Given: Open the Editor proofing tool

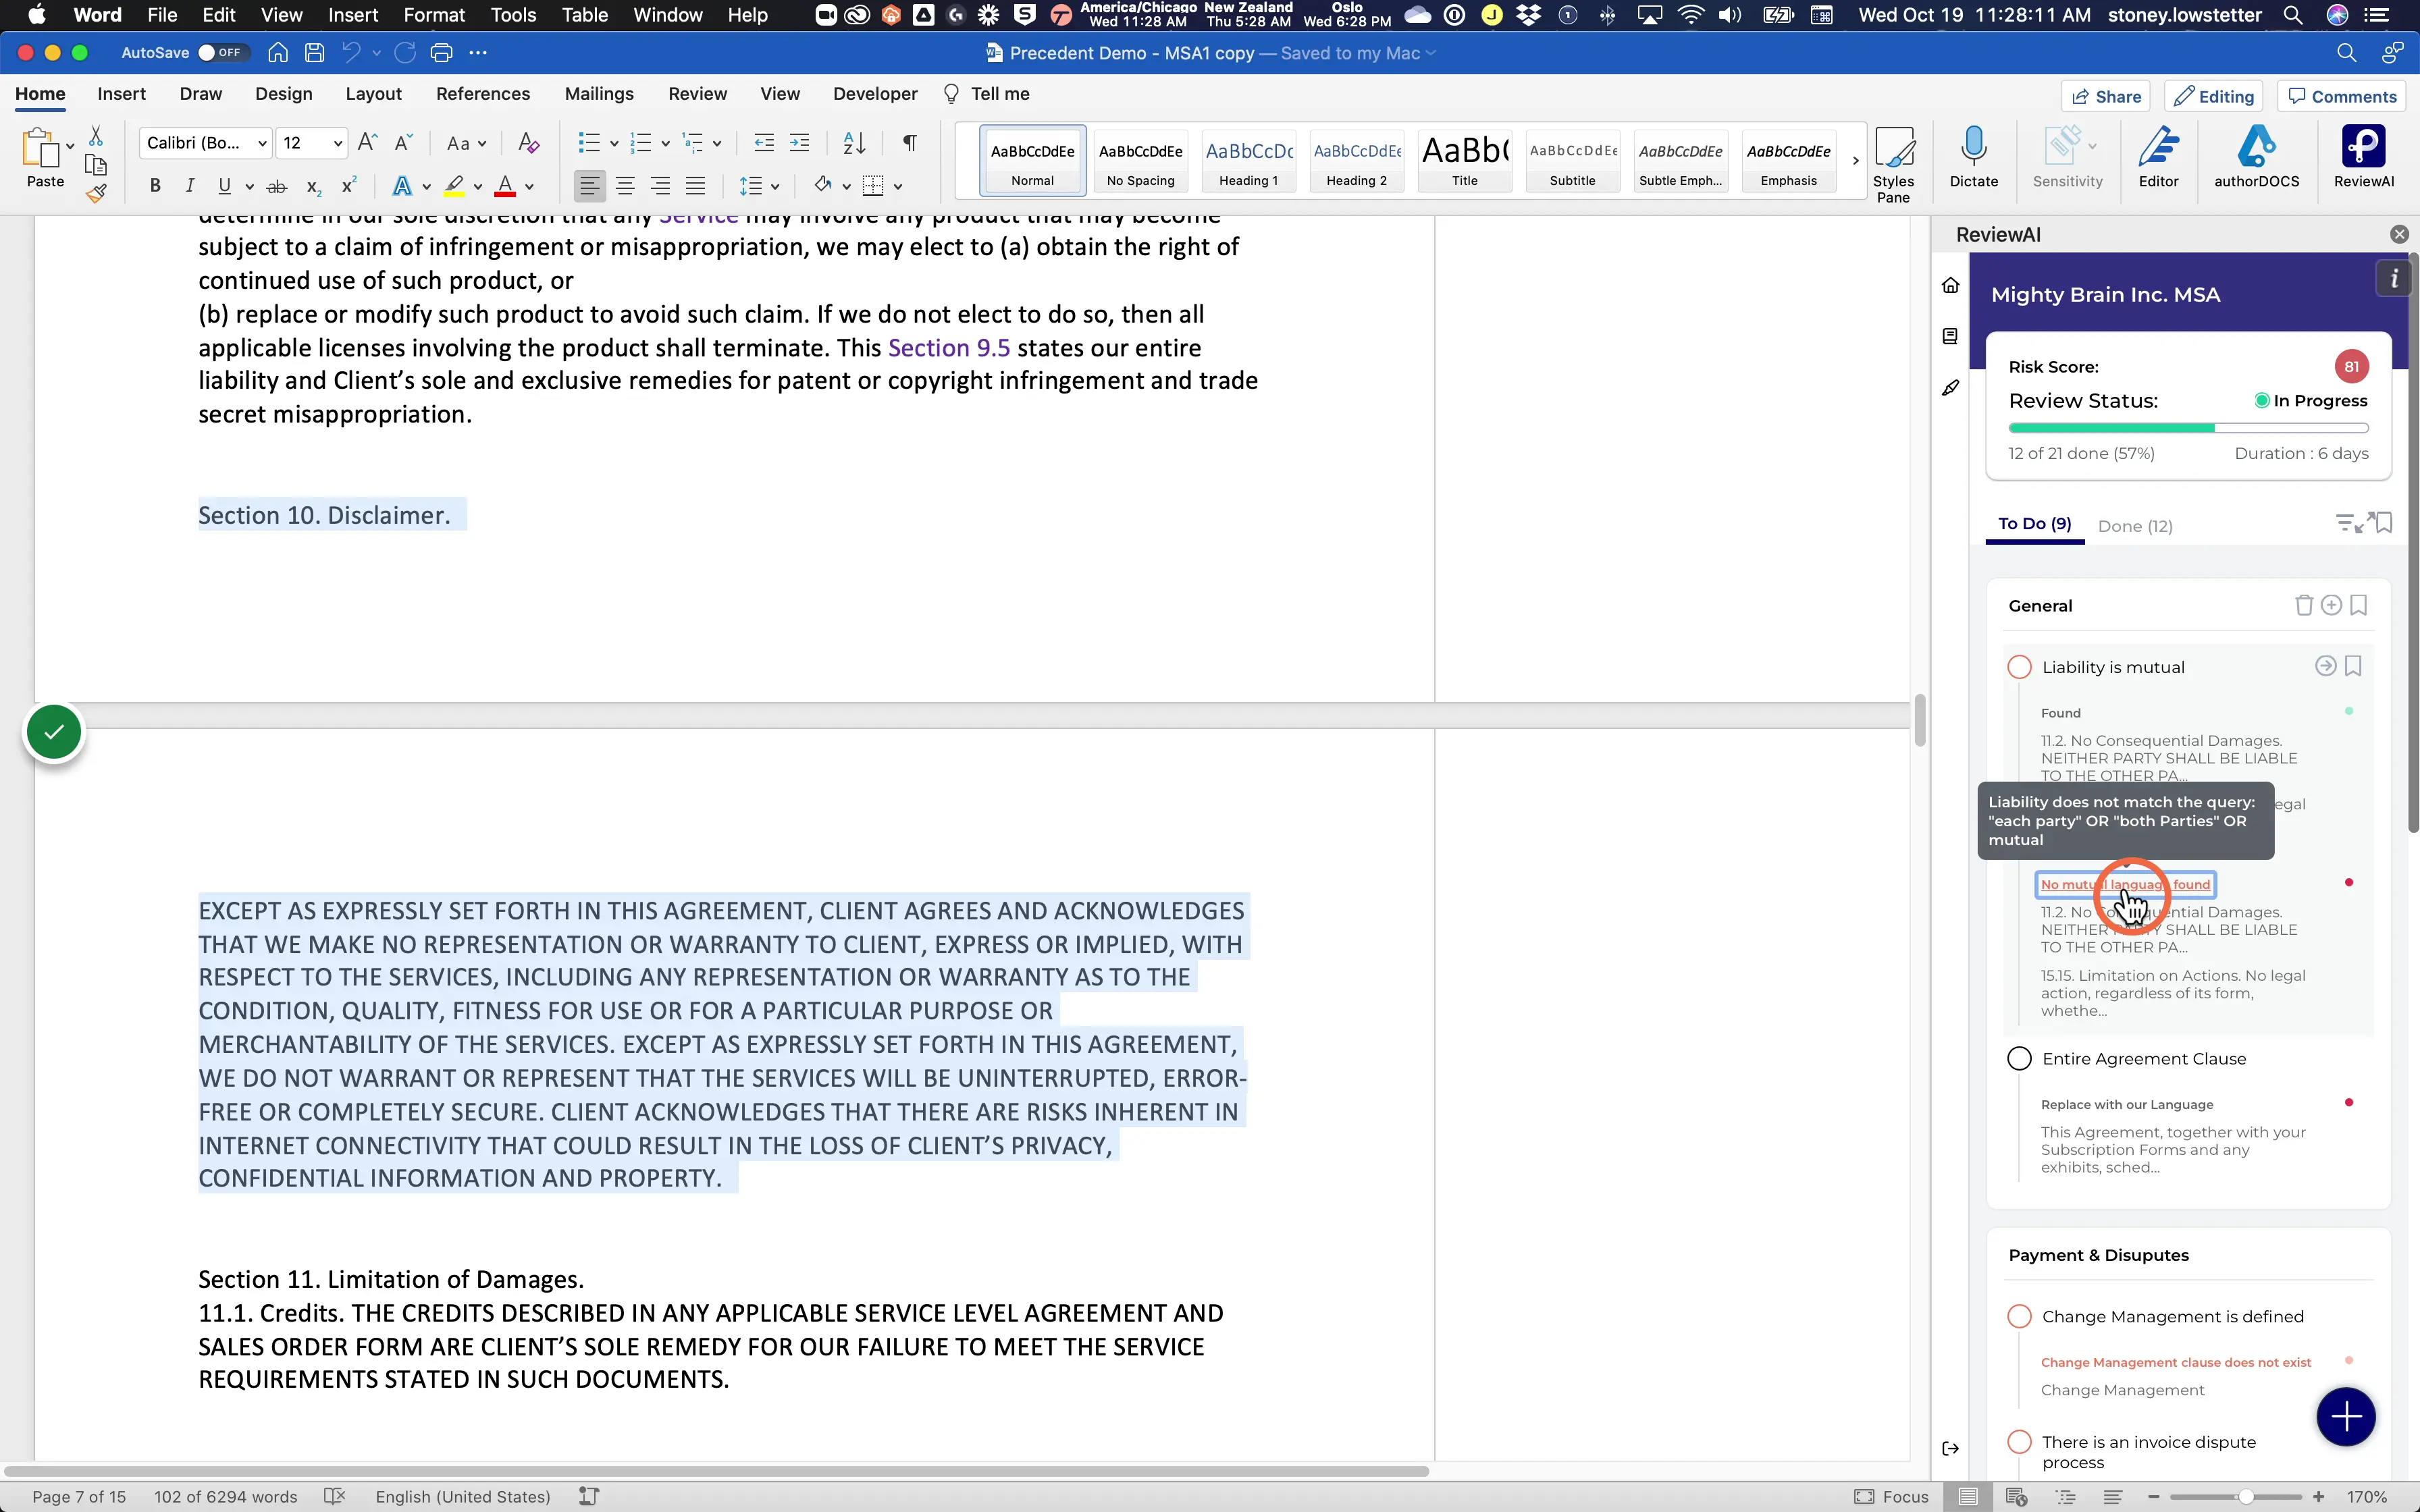Looking at the screenshot, I should 2158,157.
